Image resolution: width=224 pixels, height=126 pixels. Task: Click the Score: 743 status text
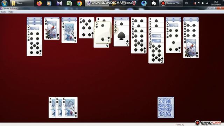click(x=180, y=125)
